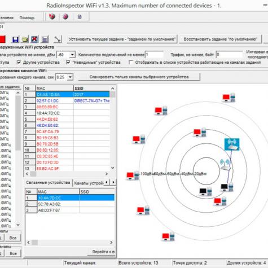Open the Помощь menu
Viewport: 268px width, 268px height.
point(27,17)
